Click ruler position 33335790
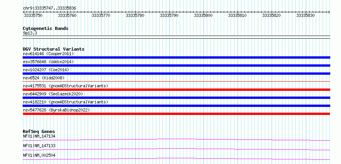This screenshot has width=341, height=164. pyautogui.click(x=170, y=15)
